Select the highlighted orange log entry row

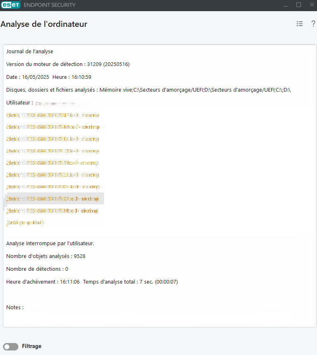[54, 199]
